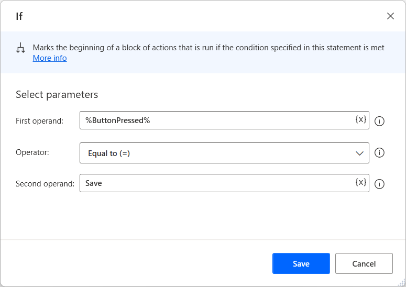Open the More info link
The height and width of the screenshot is (287, 406).
click(x=50, y=58)
